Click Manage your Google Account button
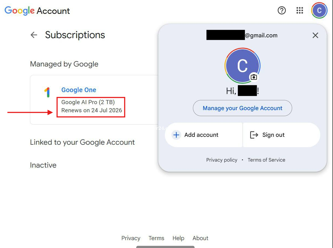333x248 pixels. [242, 108]
